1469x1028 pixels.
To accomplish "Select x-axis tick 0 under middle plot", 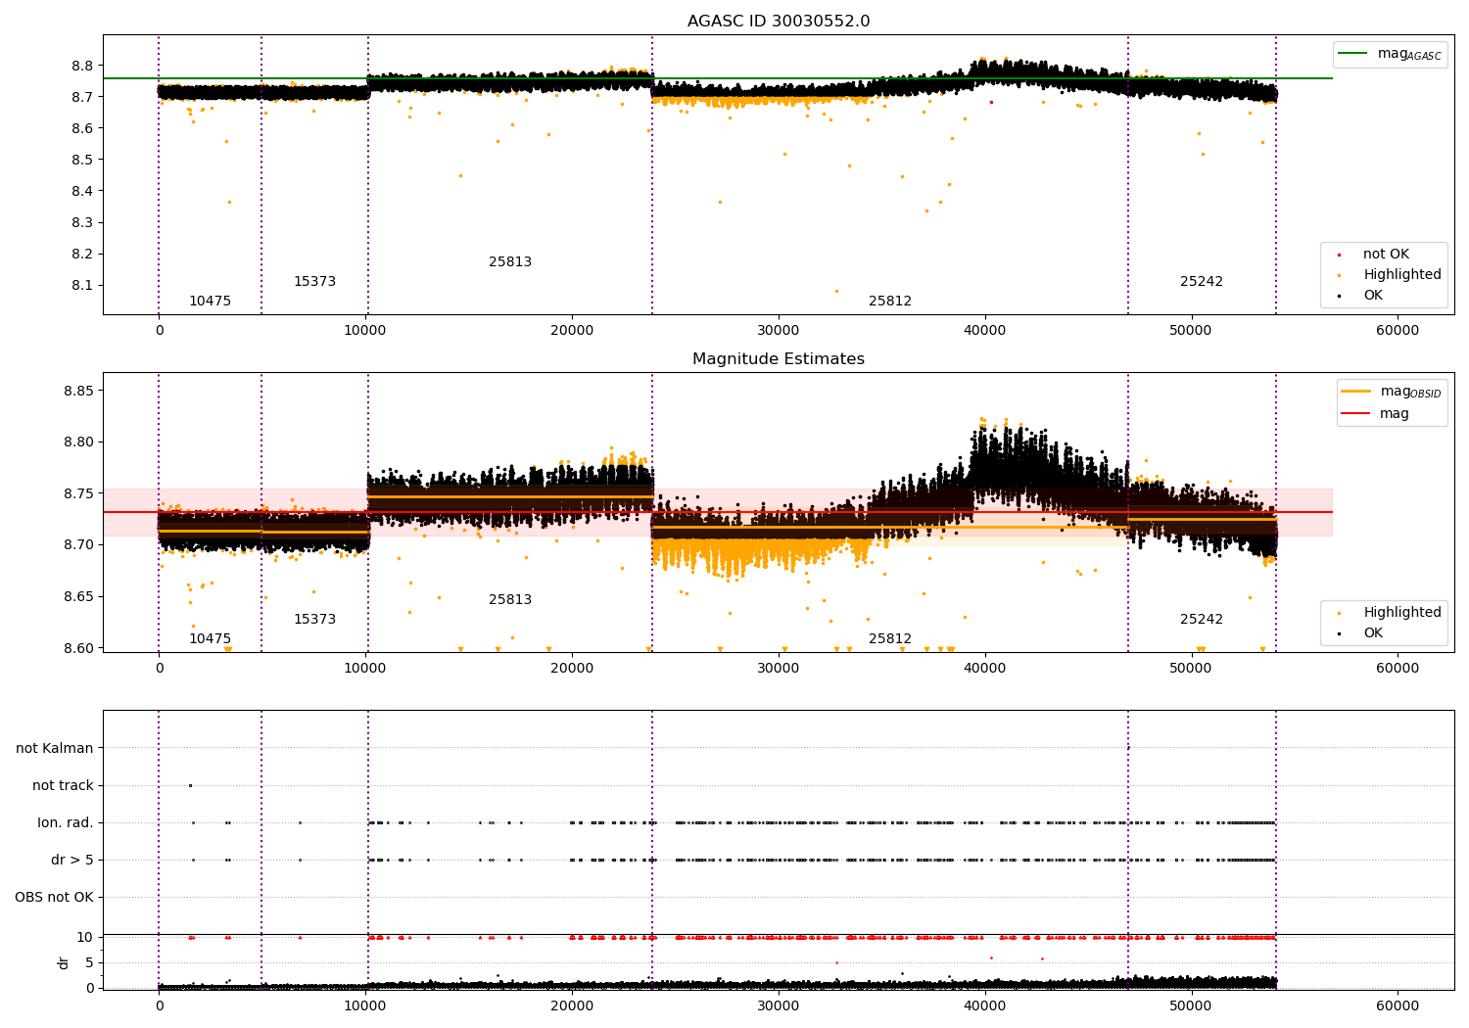I will 159,668.
